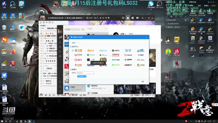Select the NOW live platform radio button
218x123 pixels.
tap(110, 60)
